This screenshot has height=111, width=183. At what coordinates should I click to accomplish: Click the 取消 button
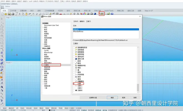pos(124,98)
